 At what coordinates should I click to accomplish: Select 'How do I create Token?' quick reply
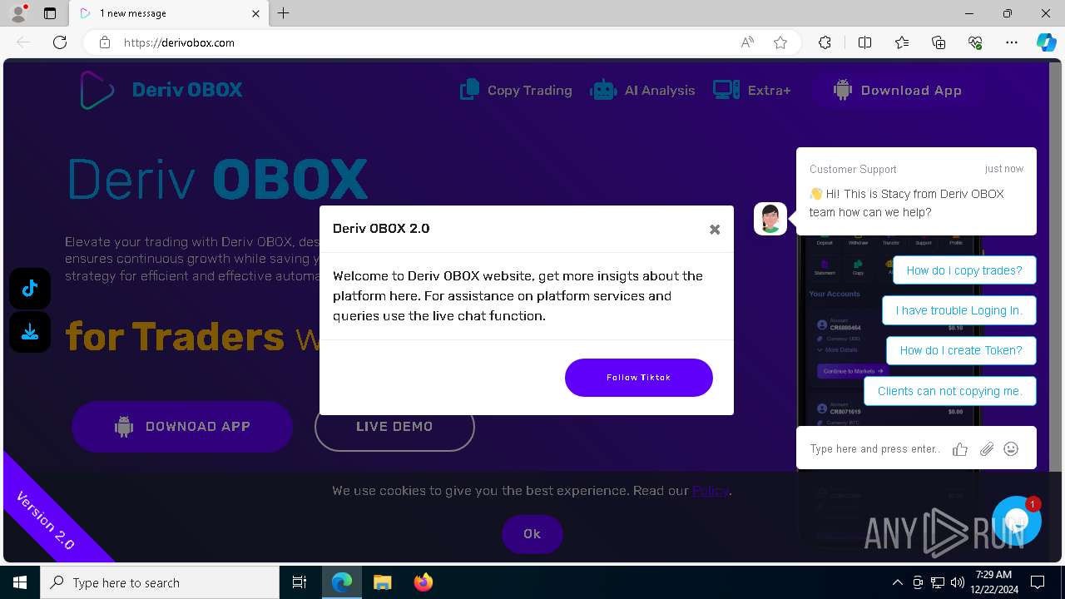[961, 350]
